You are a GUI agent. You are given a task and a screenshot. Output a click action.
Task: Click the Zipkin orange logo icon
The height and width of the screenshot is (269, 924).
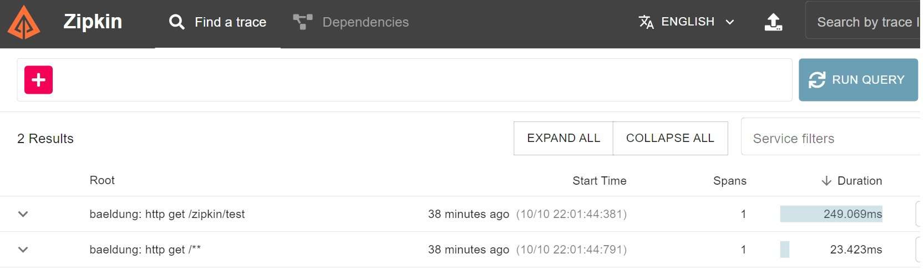23,22
